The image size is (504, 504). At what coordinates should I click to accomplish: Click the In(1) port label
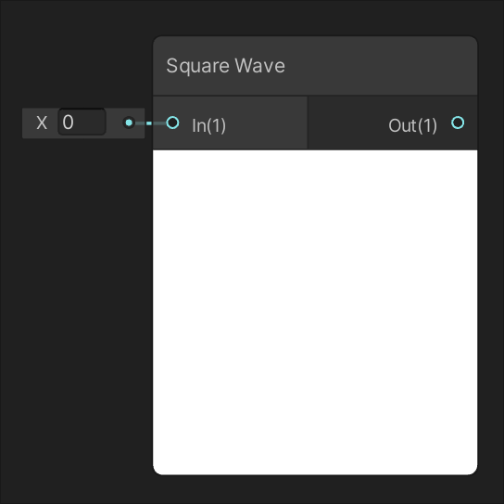coord(209,125)
